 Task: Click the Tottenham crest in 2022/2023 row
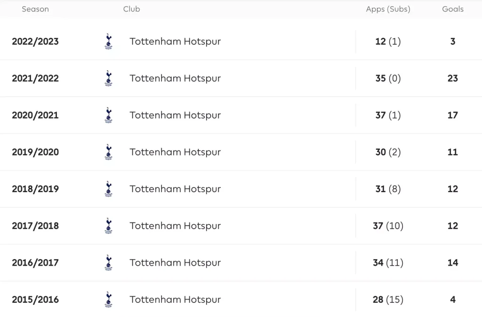click(109, 41)
